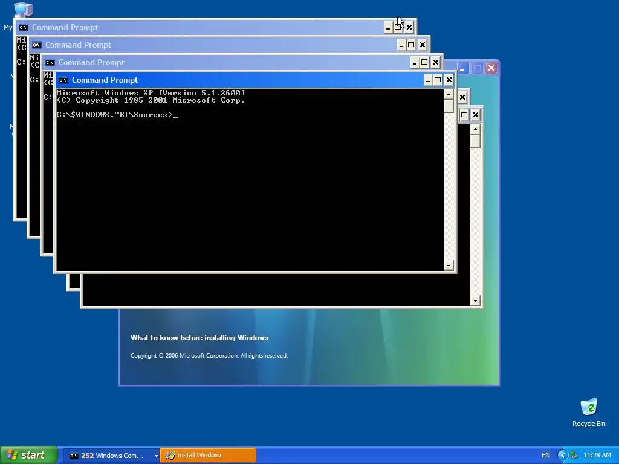Select the Recycle Bin desktop icon
The height and width of the screenshot is (464, 619).
(x=589, y=412)
